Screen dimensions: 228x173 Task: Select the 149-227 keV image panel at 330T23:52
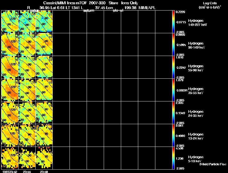(x=10, y=22)
